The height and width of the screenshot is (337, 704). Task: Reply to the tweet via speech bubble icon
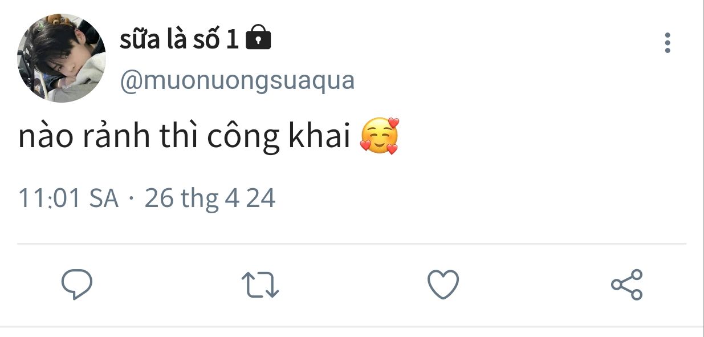click(77, 284)
